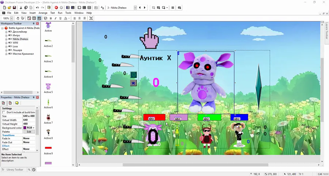Image resolution: width=329 pixels, height=176 pixels.
Task: Click the binoculars find icon in top toolbar
Action: [x=179, y=8]
